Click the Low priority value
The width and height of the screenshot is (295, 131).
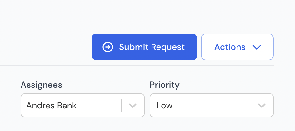tap(165, 106)
